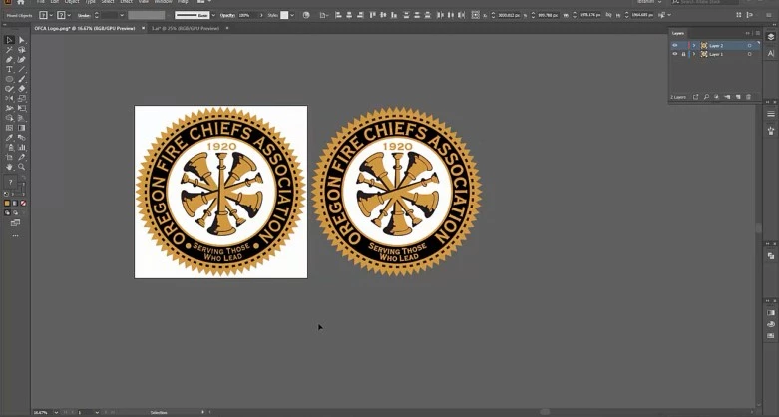Select the Ellipse tool
The height and width of the screenshot is (417, 779).
(x=9, y=79)
